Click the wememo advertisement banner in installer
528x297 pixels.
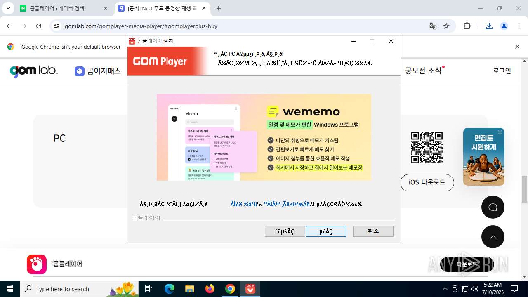pos(264,137)
